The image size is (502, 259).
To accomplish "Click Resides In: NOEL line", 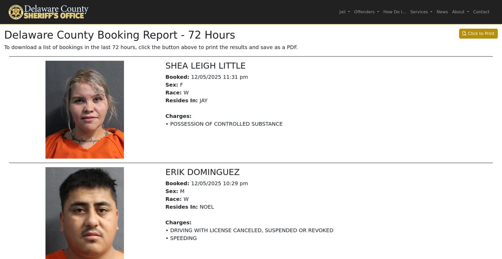I will (190, 207).
